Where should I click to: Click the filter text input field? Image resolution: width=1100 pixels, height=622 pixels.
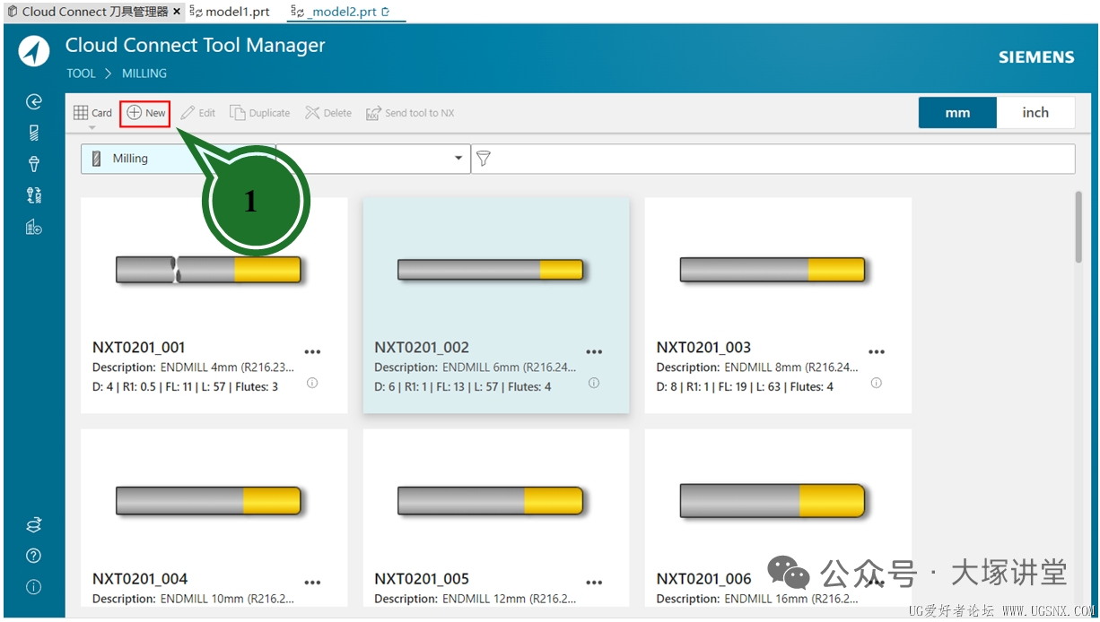pos(773,159)
